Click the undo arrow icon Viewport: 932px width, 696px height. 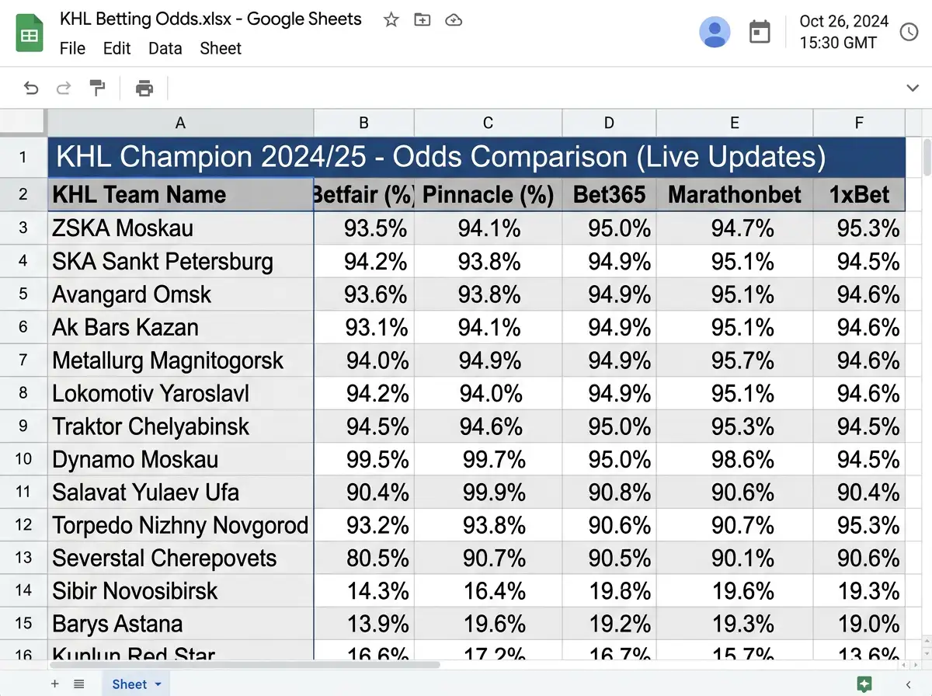click(x=31, y=88)
